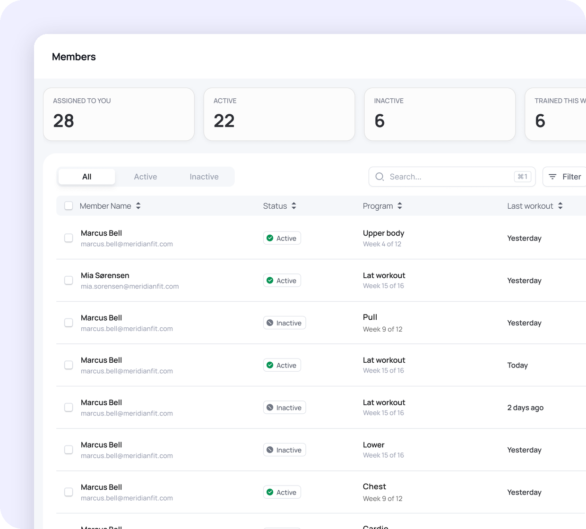Open the Assigned to You stat card

119,114
